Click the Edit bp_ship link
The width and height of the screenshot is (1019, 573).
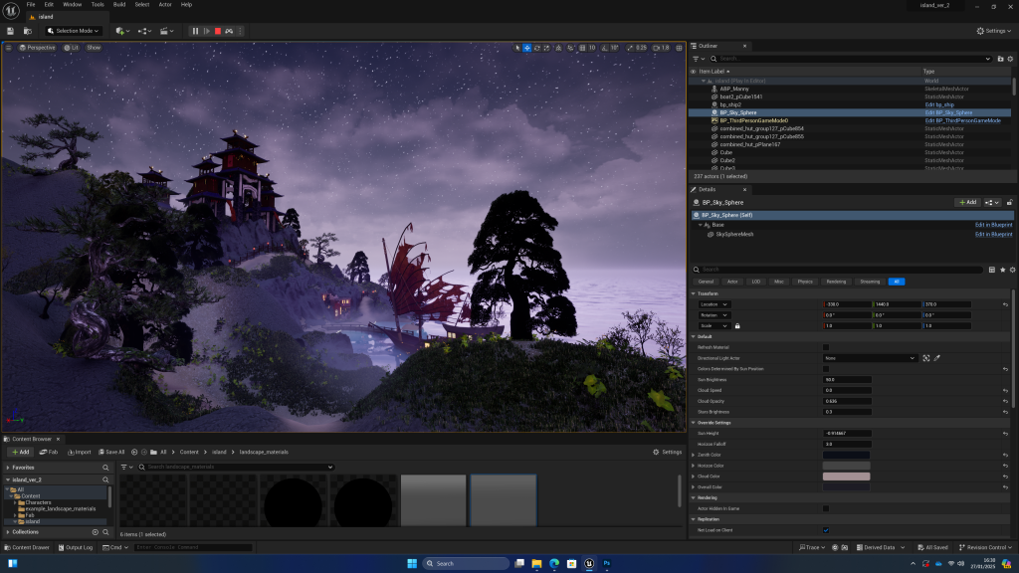click(939, 104)
